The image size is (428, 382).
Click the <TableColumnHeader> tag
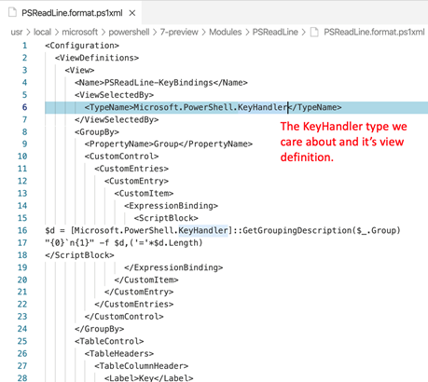(142, 366)
